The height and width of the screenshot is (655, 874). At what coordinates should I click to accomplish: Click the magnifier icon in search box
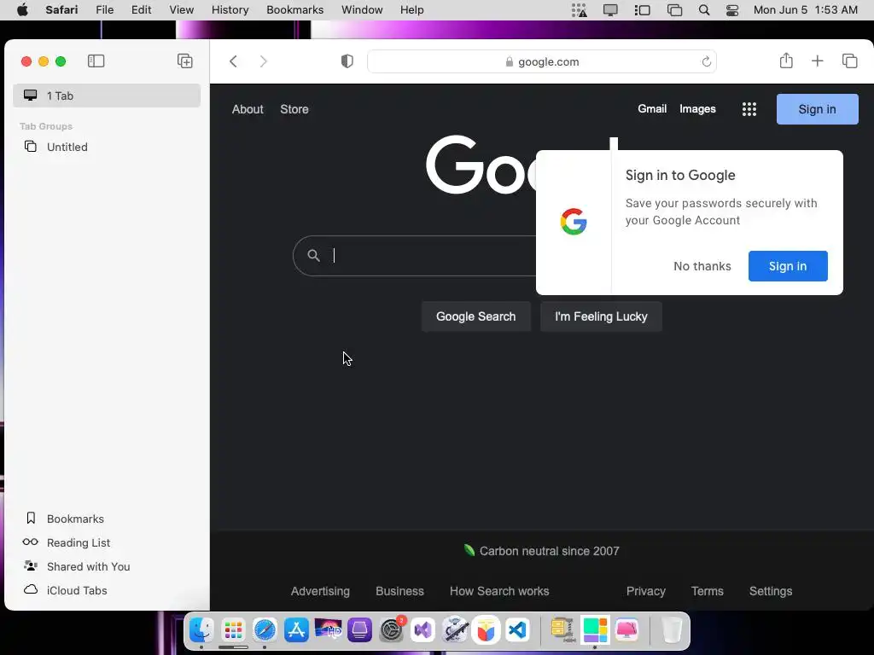coord(314,256)
